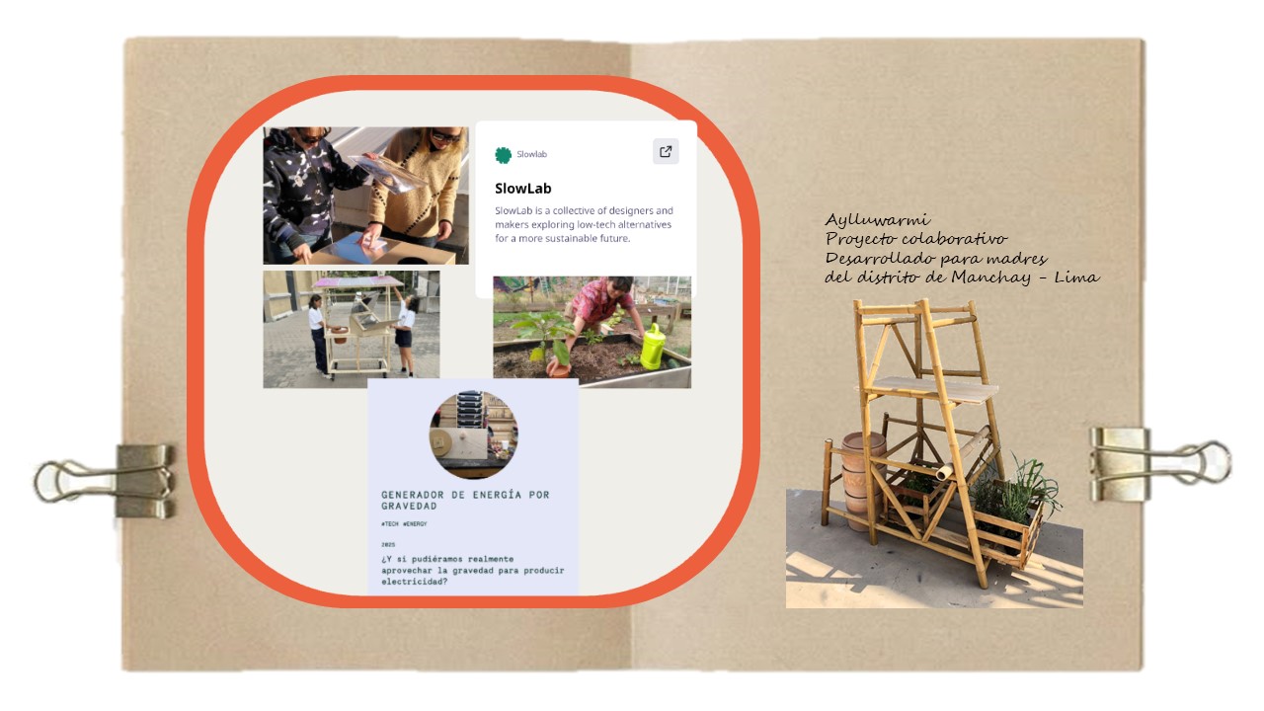Viewport: 1264px width, 711px height.
Task: Select the two people with transparent sheet photo
Action: click(365, 196)
